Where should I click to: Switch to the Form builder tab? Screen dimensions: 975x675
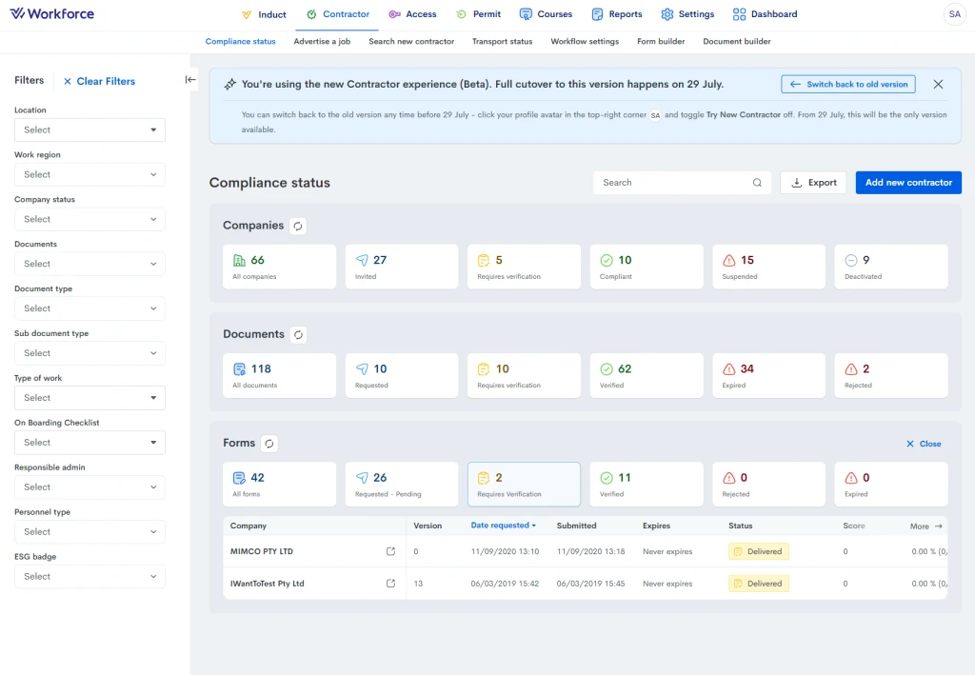pos(661,41)
